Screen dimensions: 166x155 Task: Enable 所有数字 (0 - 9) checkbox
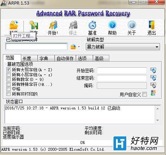coord(9,79)
